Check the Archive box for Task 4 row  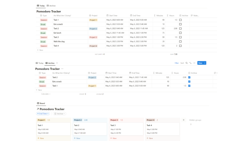[180, 46]
